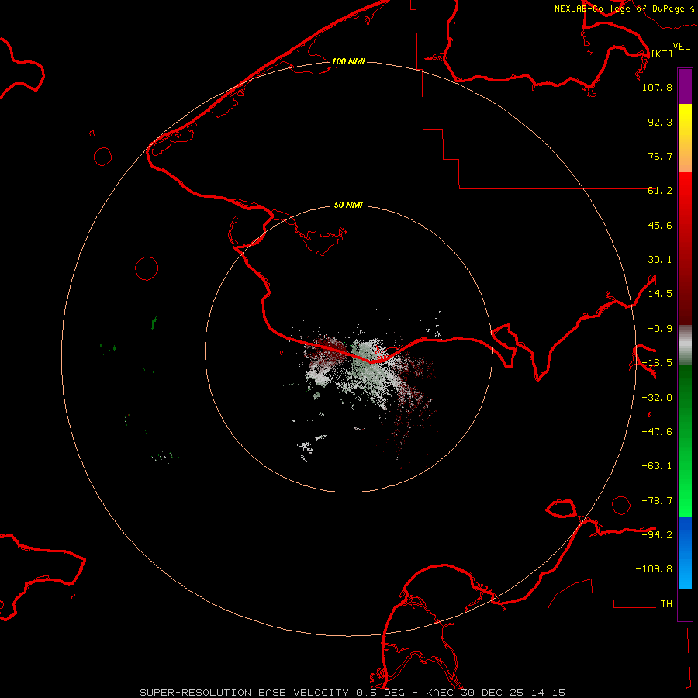This screenshot has width=698, height=698.
Task: Click the -94.2 velocity scale value
Action: tap(657, 534)
